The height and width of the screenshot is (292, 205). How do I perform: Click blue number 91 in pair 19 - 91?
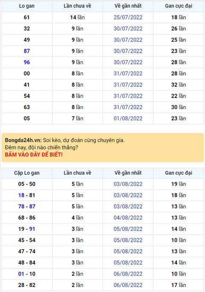click(x=32, y=229)
